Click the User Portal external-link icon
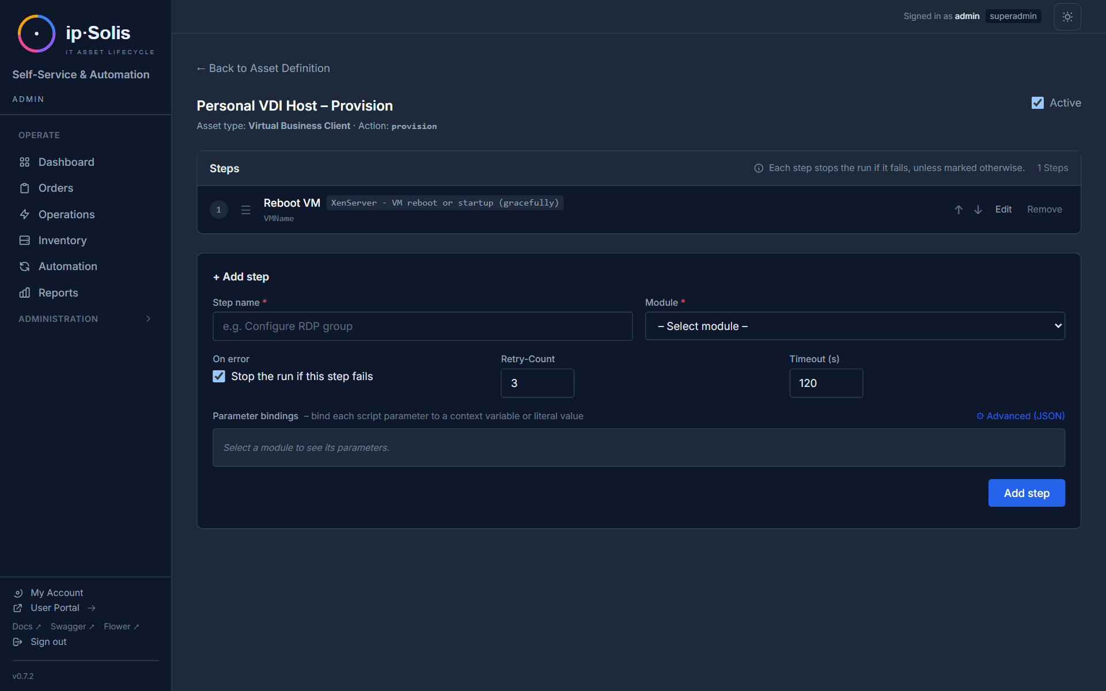The height and width of the screenshot is (691, 1106). click(x=18, y=608)
